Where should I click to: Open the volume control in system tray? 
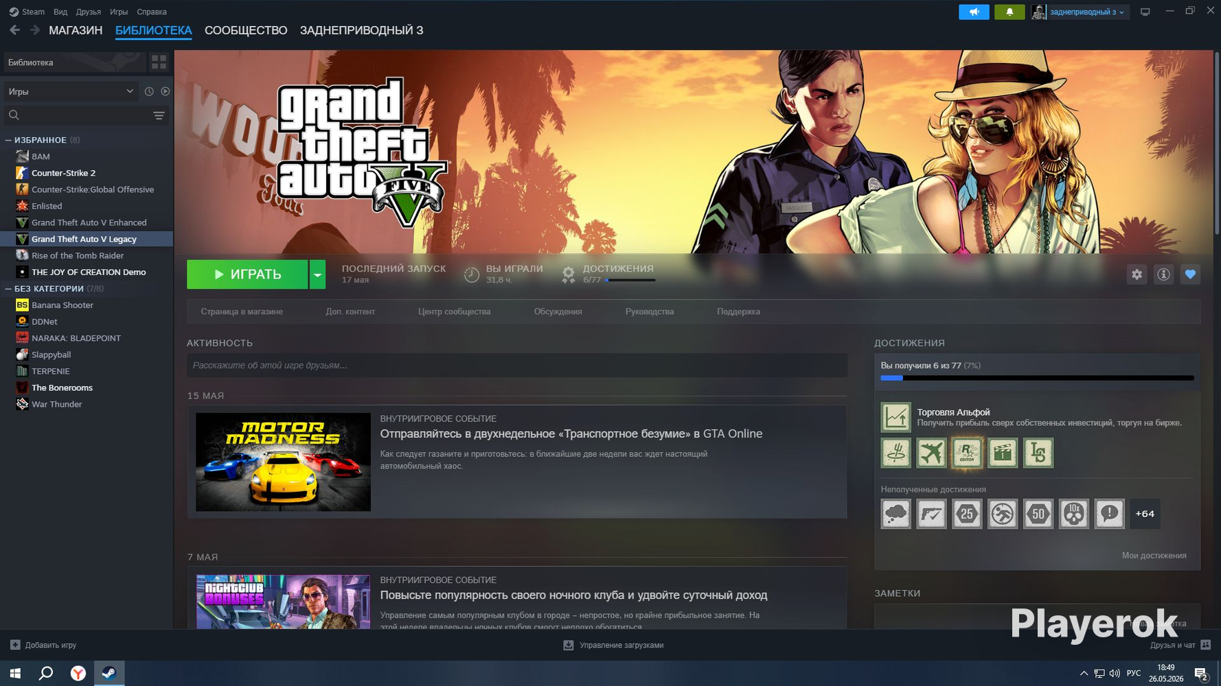(x=1115, y=674)
